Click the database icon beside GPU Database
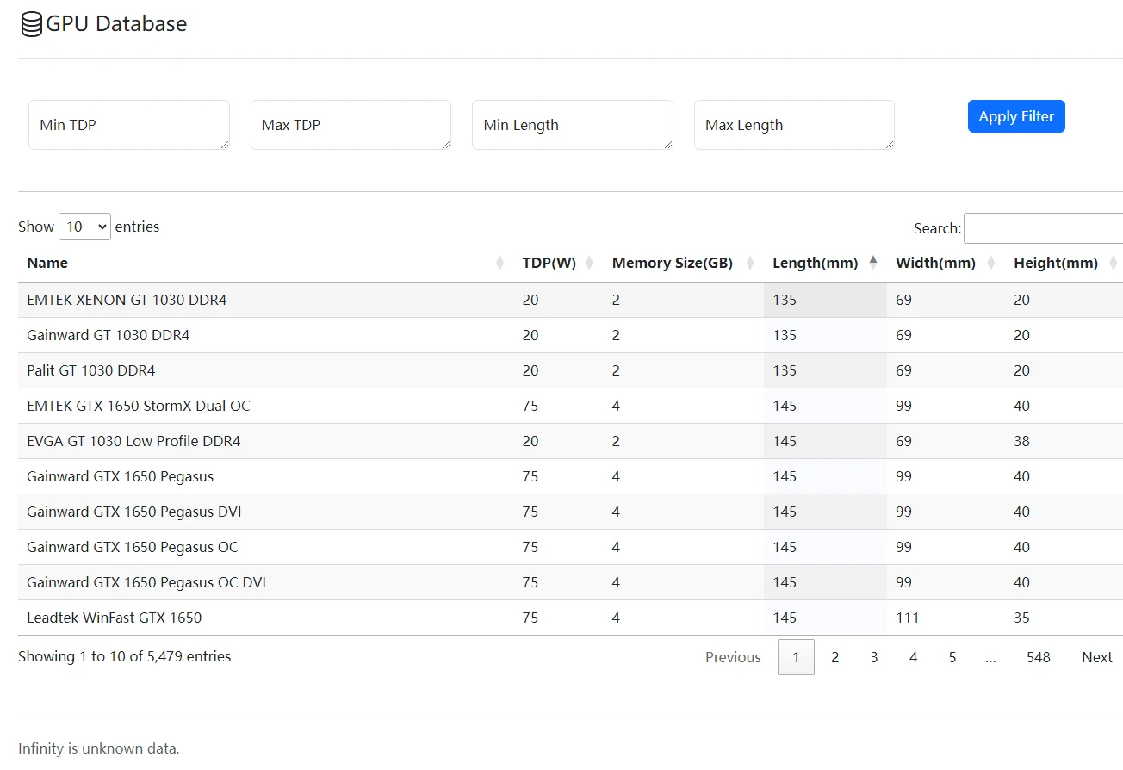This screenshot has width=1123, height=770. [32, 24]
